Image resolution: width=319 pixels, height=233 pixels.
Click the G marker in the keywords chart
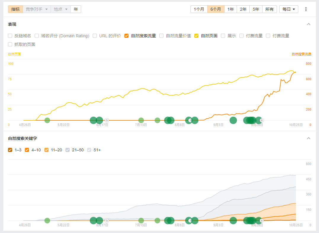[107, 221]
